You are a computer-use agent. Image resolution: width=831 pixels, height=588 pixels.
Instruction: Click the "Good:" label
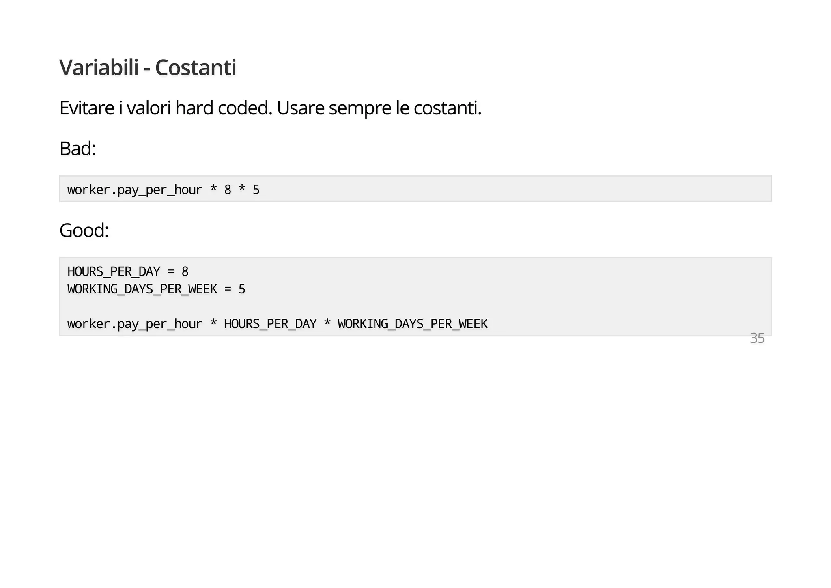(x=84, y=230)
